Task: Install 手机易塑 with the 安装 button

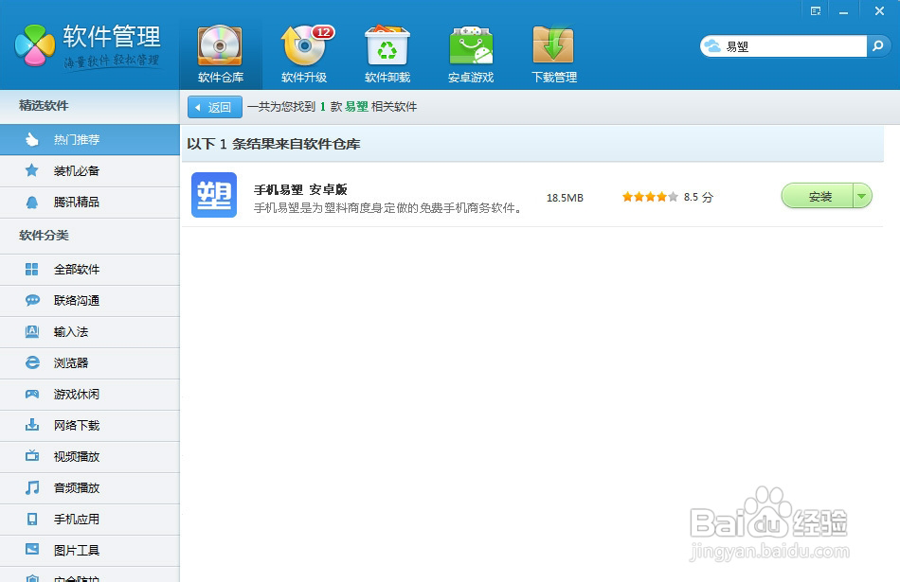Action: click(818, 196)
